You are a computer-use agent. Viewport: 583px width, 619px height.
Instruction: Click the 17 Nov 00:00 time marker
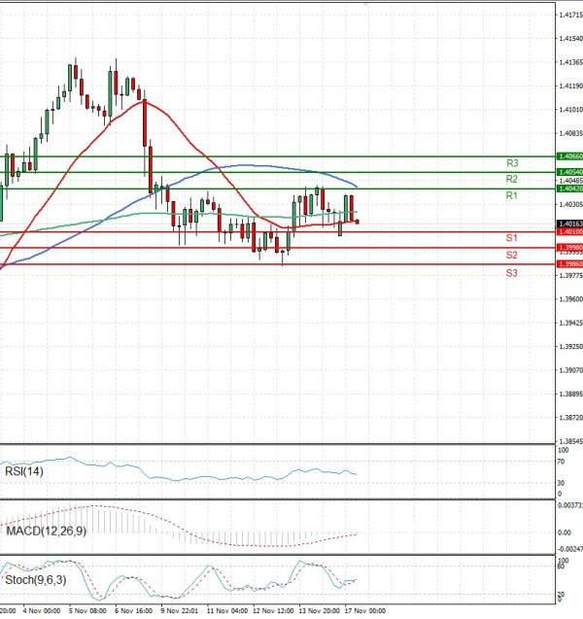pyautogui.click(x=364, y=612)
